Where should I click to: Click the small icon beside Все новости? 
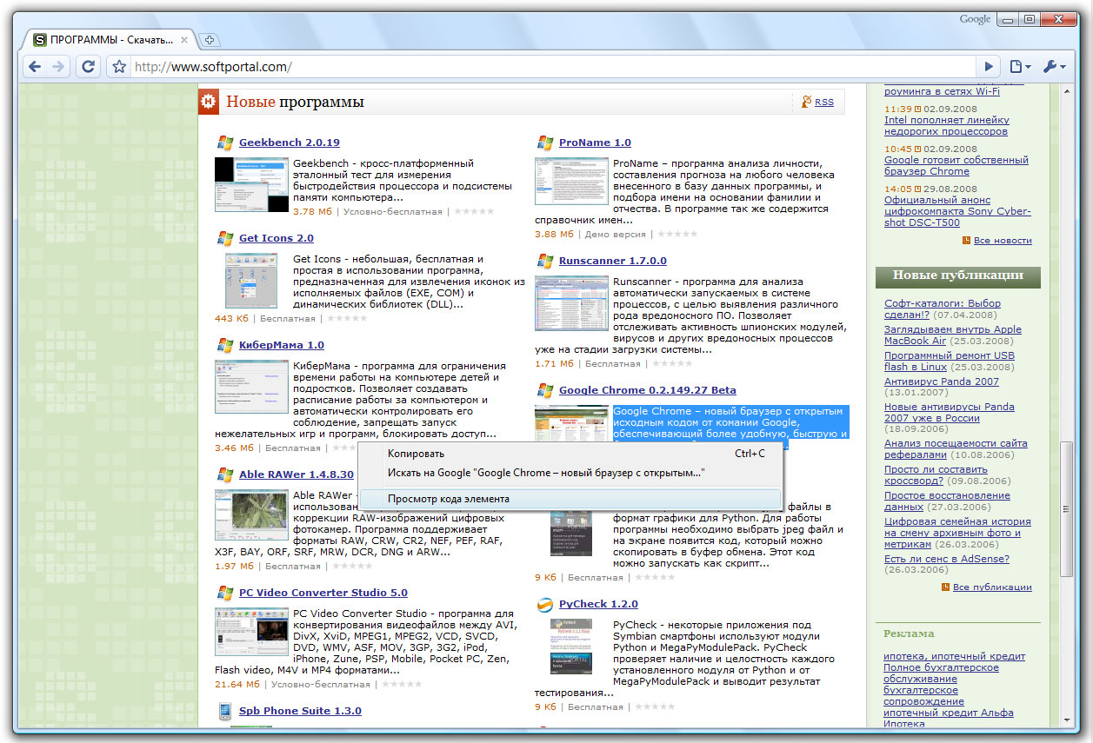pos(967,240)
